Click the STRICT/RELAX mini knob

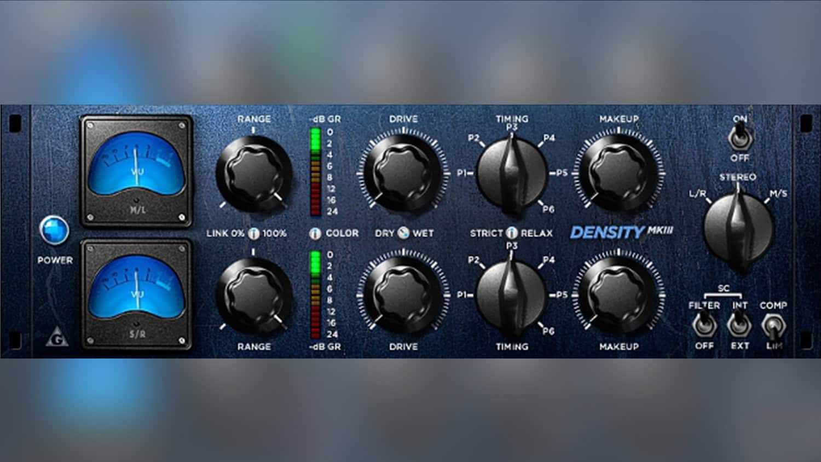click(512, 233)
